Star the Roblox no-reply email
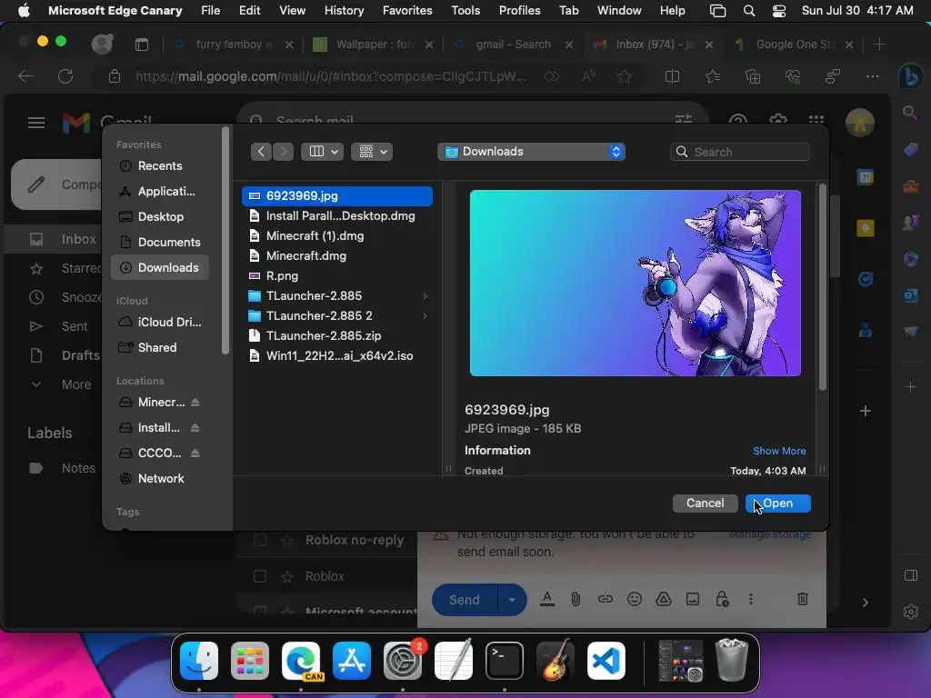Screen dimensions: 931x698 287,541
